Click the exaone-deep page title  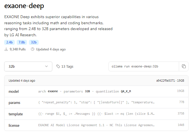coord(24,6)
